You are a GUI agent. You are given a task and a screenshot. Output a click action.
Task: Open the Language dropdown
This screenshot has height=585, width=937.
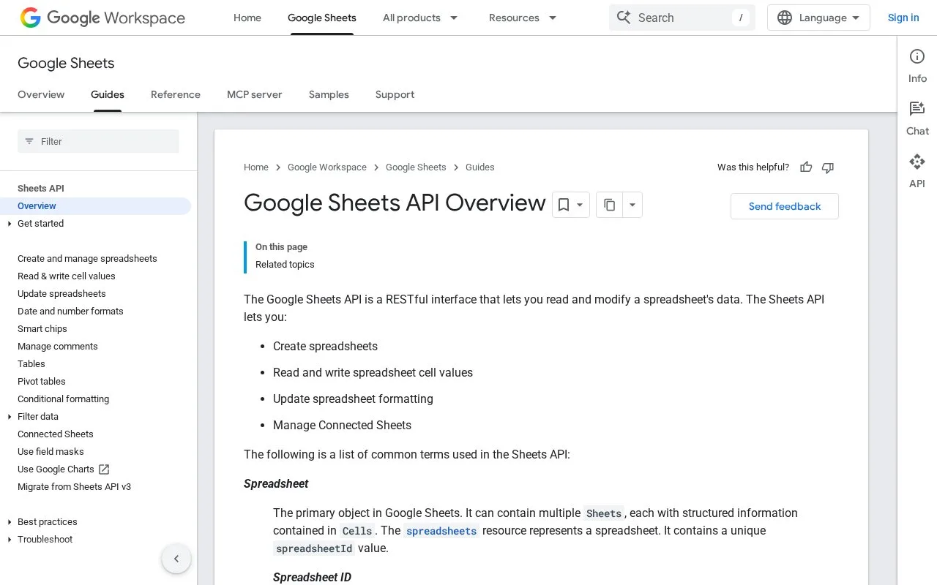[x=818, y=18]
